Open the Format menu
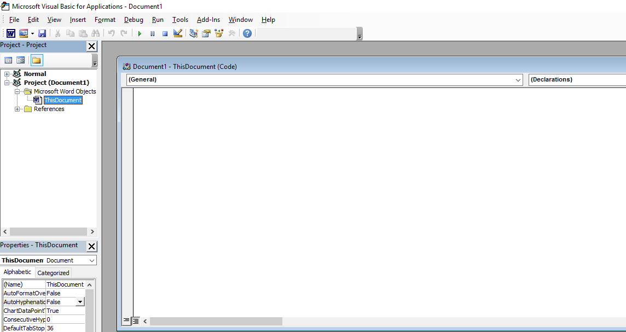Image resolution: width=626 pixels, height=332 pixels. 105,20
